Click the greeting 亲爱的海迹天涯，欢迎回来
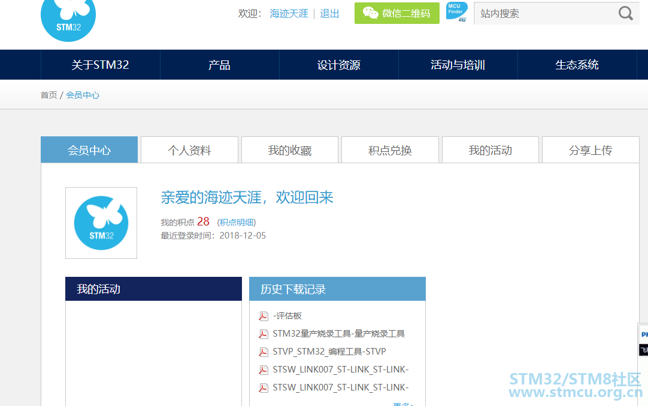The width and height of the screenshot is (648, 406). point(247,197)
